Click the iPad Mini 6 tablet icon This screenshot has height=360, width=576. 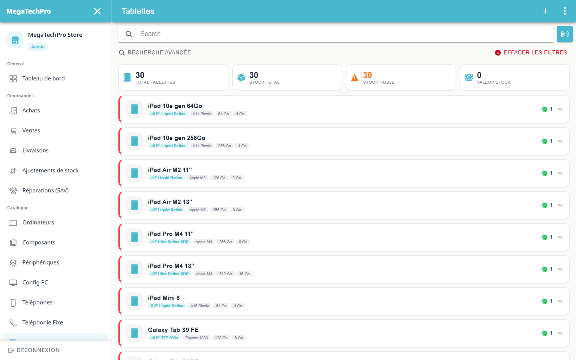(x=134, y=301)
